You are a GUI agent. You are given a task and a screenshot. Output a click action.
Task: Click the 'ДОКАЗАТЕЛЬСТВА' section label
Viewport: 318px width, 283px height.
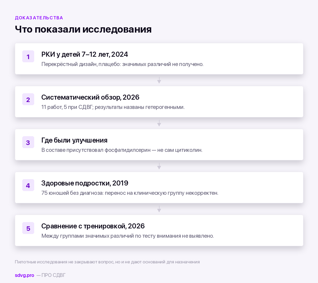point(39,18)
